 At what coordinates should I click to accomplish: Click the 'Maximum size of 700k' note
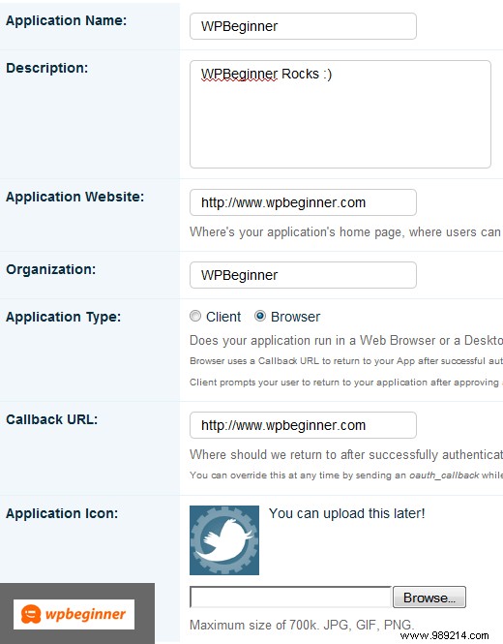tap(302, 625)
